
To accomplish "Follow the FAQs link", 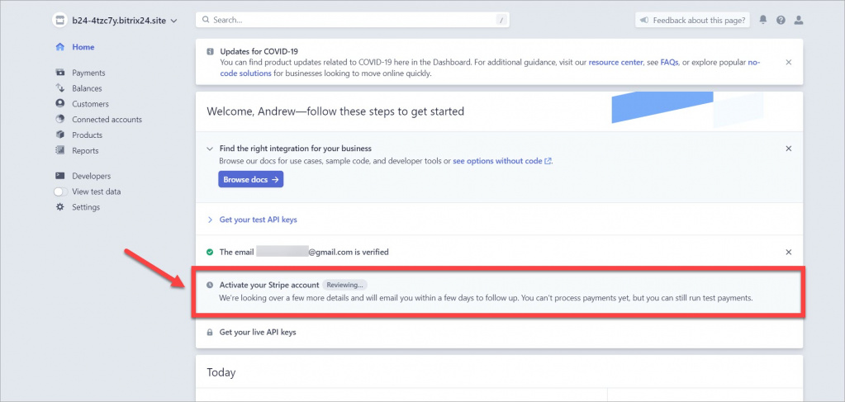I will click(x=669, y=63).
